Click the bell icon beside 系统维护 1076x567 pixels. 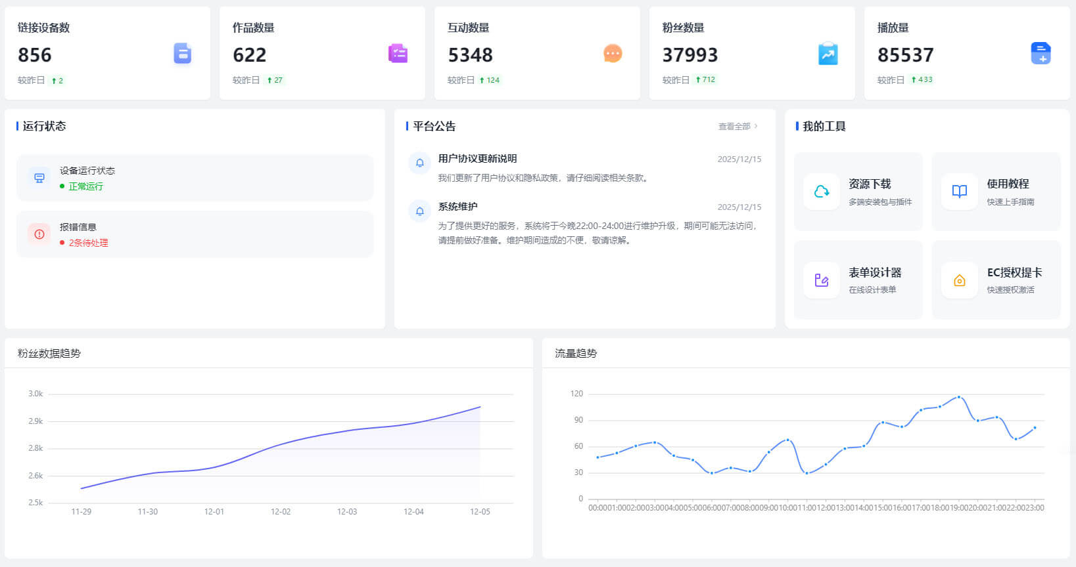(x=420, y=211)
